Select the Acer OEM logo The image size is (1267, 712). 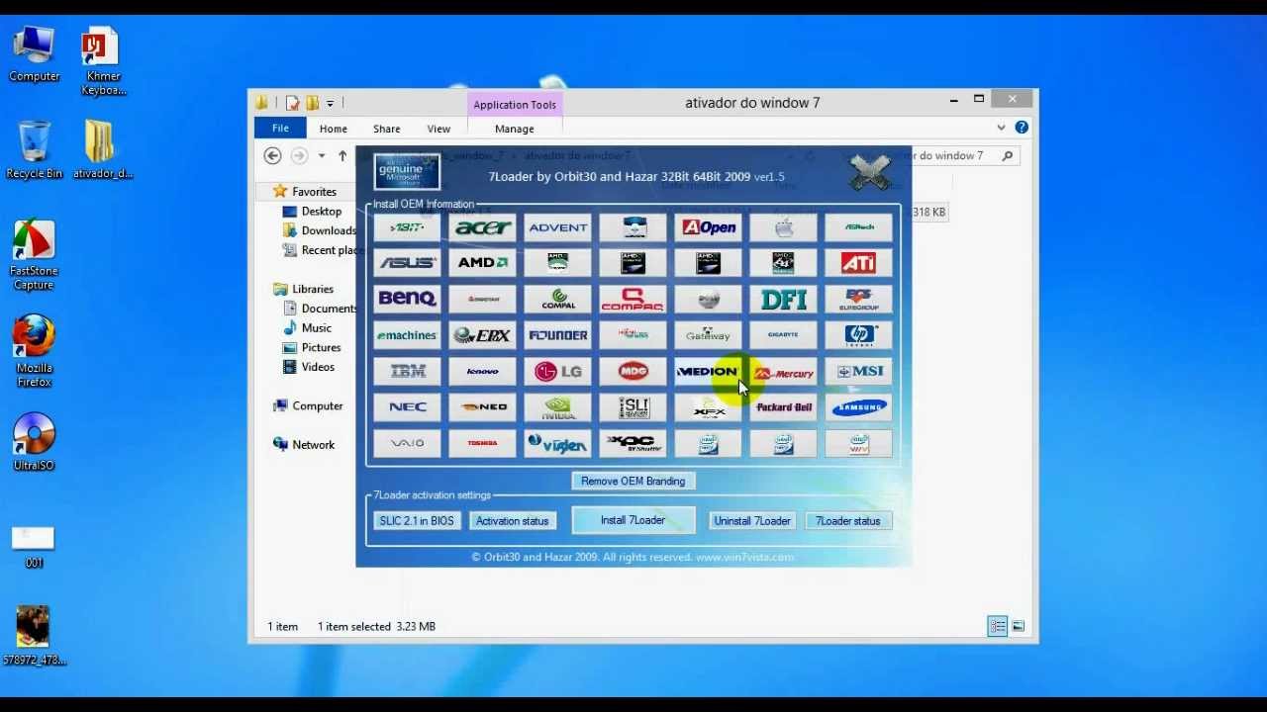coord(483,227)
